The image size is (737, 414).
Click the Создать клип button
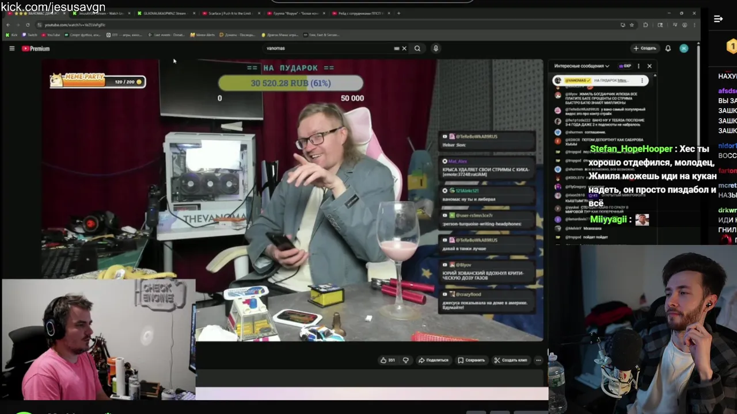[511, 360]
